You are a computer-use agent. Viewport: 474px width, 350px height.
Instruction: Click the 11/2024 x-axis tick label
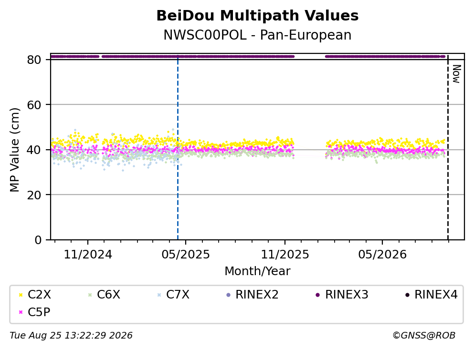coord(88,255)
